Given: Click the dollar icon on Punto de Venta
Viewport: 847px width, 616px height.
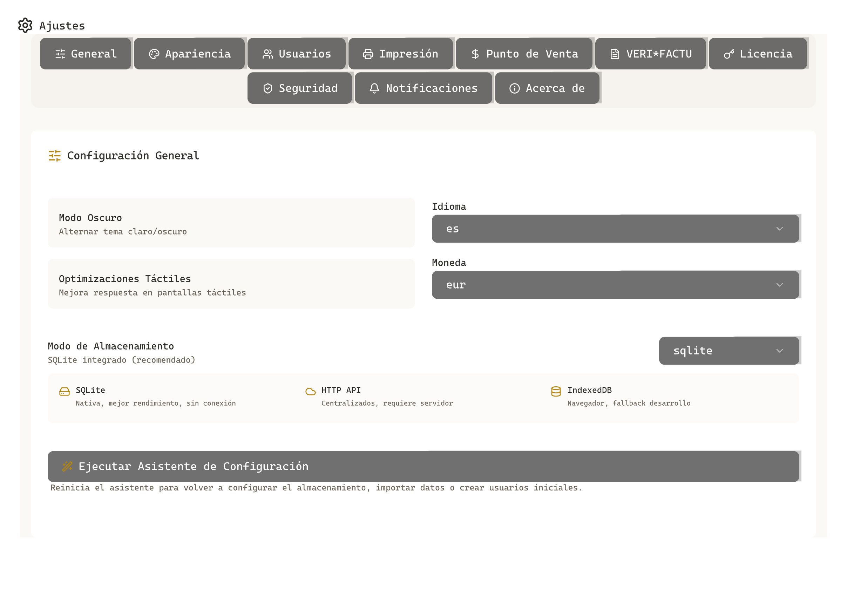Looking at the screenshot, I should (475, 54).
